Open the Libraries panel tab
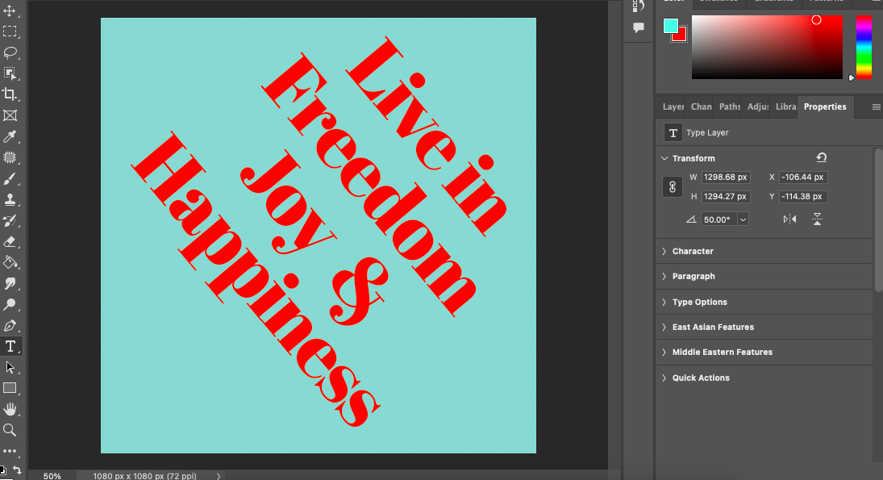This screenshot has width=883, height=480. click(785, 106)
